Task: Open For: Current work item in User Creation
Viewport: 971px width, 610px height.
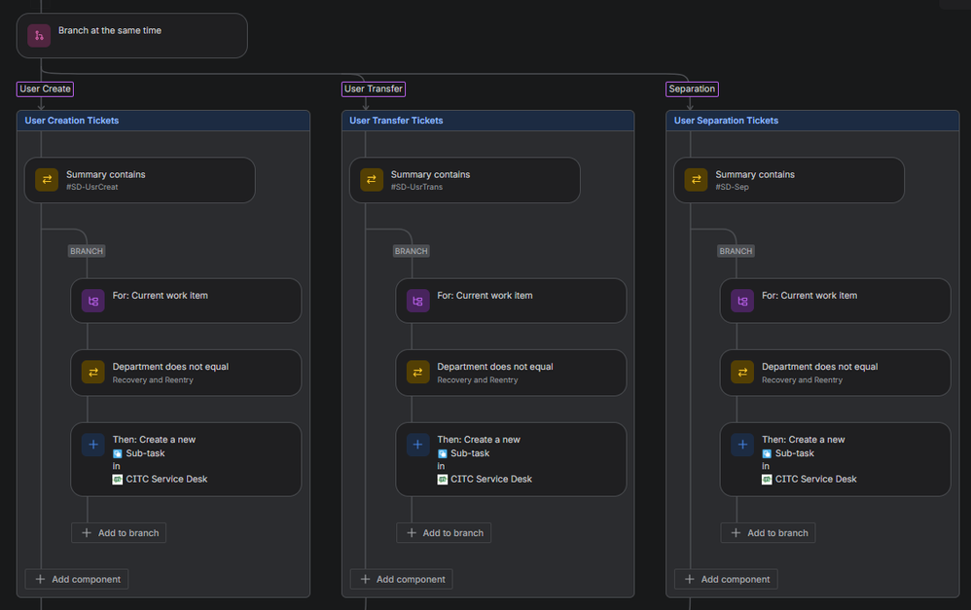Action: (186, 301)
